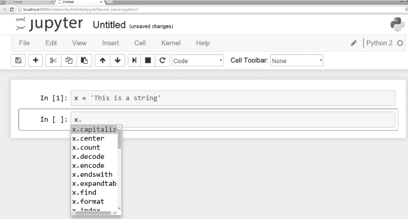Restart kernel with circular arrow icon

coord(163,60)
